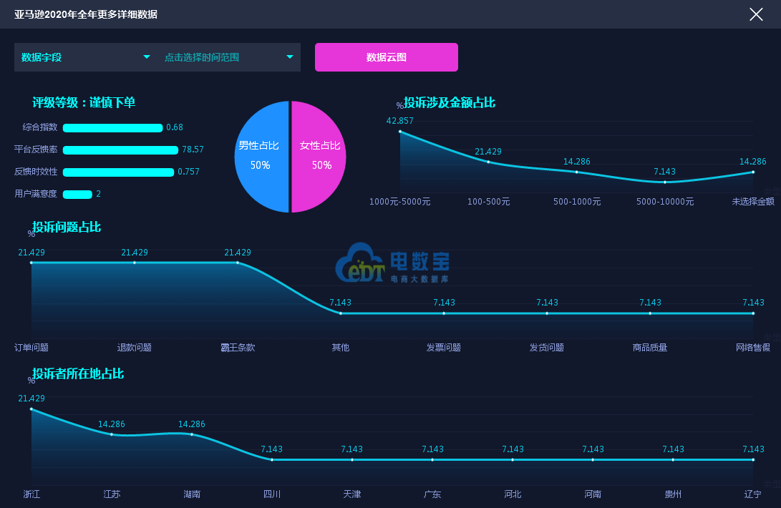781x508 pixels.
Task: Open the 数据字段 dropdown
Action: click(x=86, y=57)
